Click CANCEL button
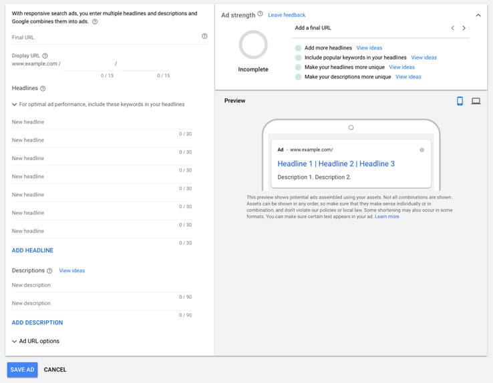The image size is (493, 383). [x=55, y=370]
